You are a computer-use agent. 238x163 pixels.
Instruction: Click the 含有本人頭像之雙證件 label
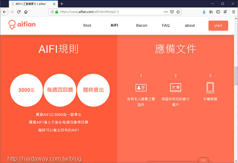click(141, 102)
